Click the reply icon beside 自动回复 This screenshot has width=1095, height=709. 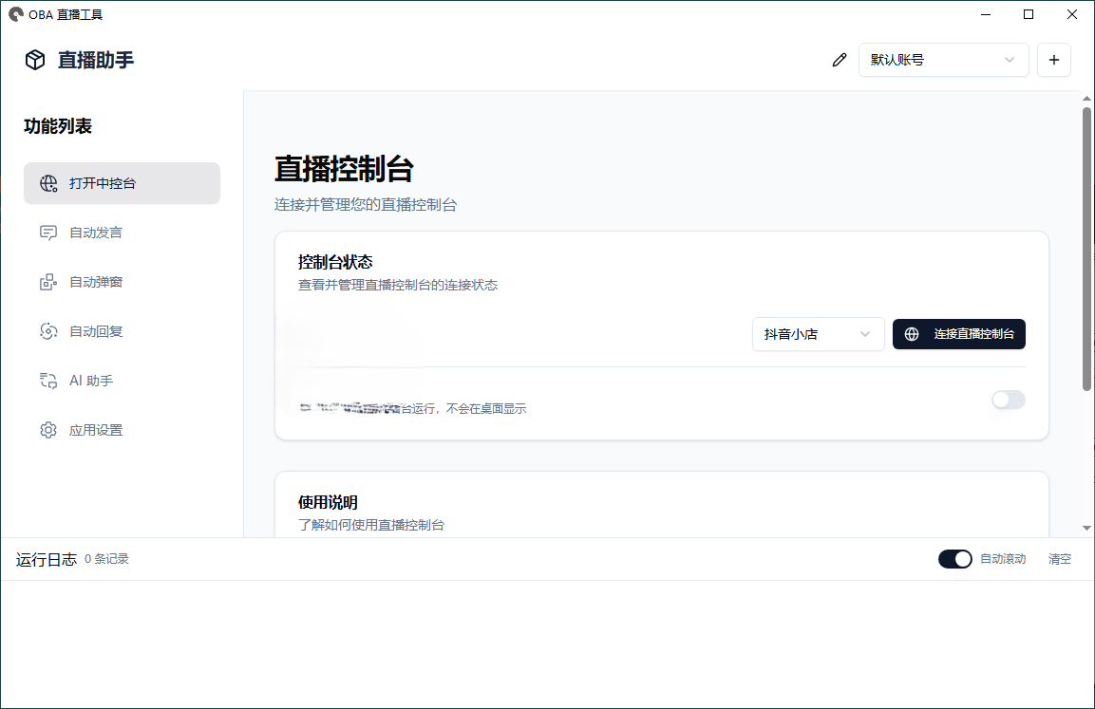[48, 331]
